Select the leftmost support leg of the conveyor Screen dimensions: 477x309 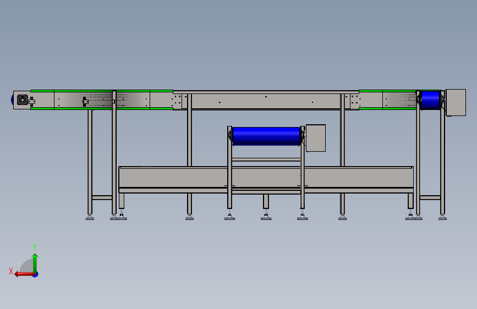click(90, 162)
